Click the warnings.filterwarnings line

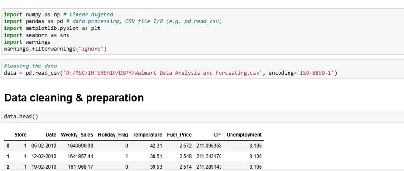click(55, 49)
